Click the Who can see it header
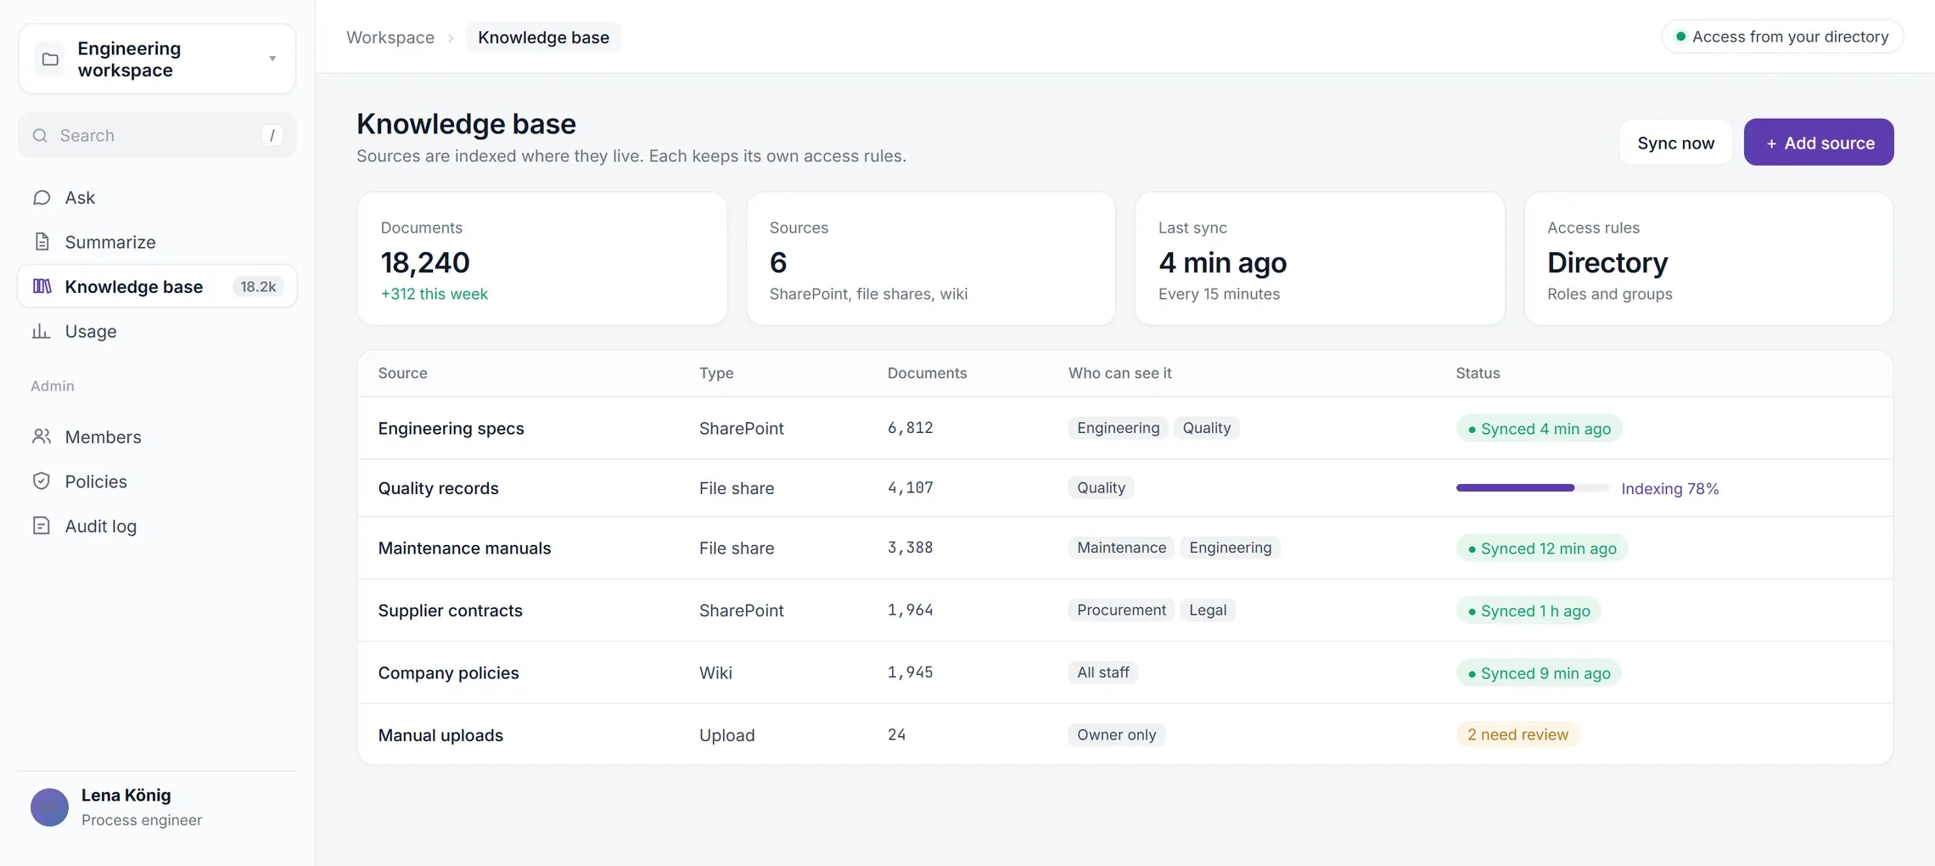The height and width of the screenshot is (866, 1935). [1119, 373]
